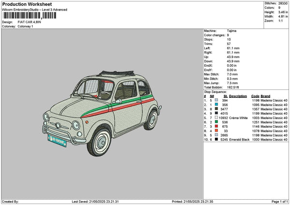Click the barcode under the worksheet title
Screen dimensions: 290x205
(29, 15)
